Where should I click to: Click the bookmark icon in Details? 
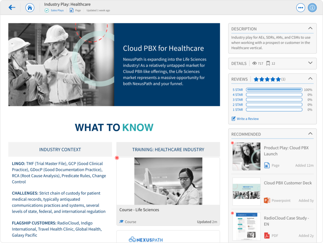268,63
